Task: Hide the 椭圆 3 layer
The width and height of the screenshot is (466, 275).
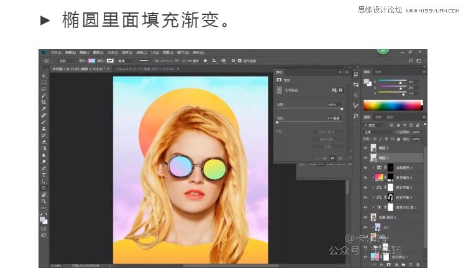Action: coord(365,148)
